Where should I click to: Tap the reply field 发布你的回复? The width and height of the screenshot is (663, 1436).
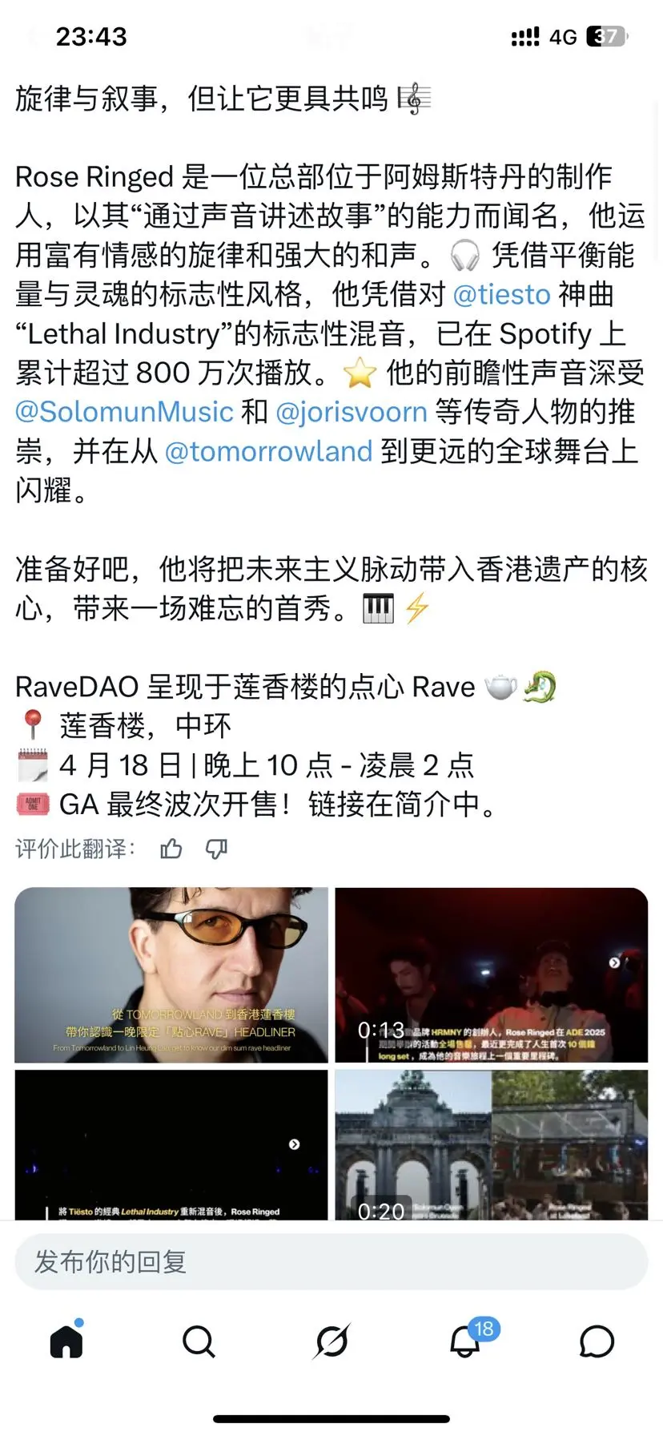pos(331,1261)
